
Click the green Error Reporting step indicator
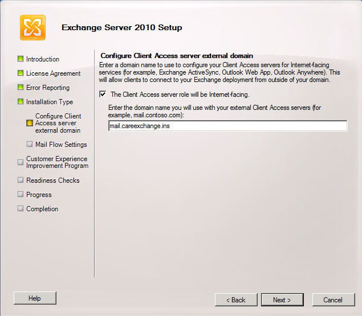tap(21, 88)
